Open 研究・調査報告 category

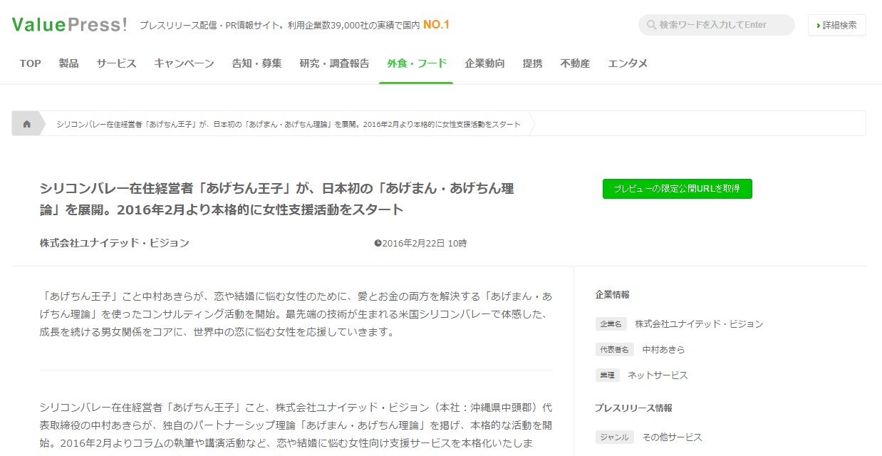click(x=334, y=63)
